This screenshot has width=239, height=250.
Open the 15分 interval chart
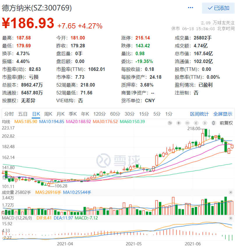pyautogui.click(x=144, y=114)
